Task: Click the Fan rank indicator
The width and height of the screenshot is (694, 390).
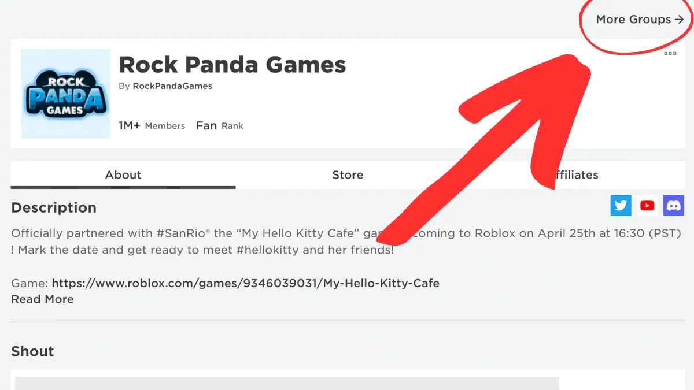Action: (x=220, y=125)
